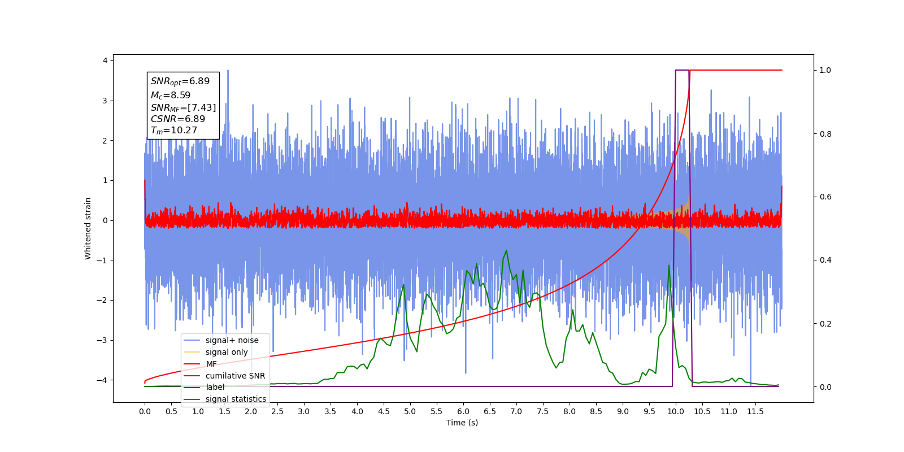Click the 0.2 tick on right axis
The height and width of the screenshot is (452, 904).
click(825, 324)
